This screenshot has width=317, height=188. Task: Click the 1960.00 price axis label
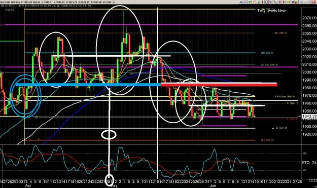(309, 103)
